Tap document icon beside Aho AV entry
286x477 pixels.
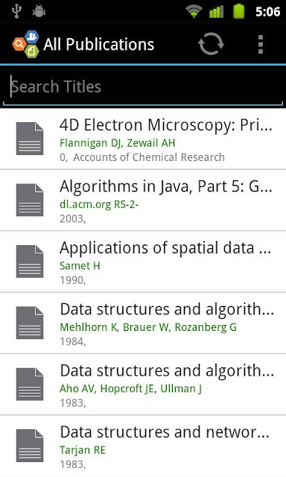pyautogui.click(x=30, y=385)
